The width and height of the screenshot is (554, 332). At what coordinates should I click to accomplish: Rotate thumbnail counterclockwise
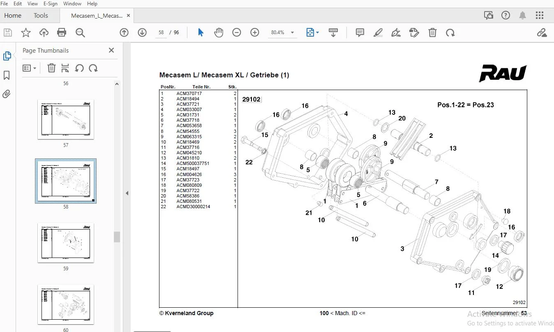coord(79,68)
